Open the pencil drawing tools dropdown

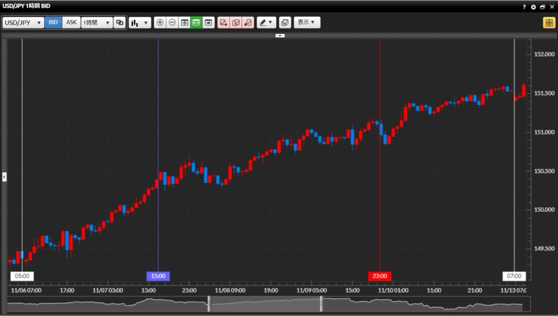[x=266, y=23]
